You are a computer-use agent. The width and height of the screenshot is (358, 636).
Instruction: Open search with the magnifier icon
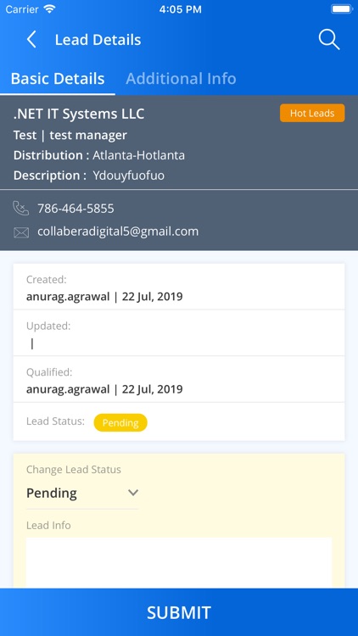[329, 39]
